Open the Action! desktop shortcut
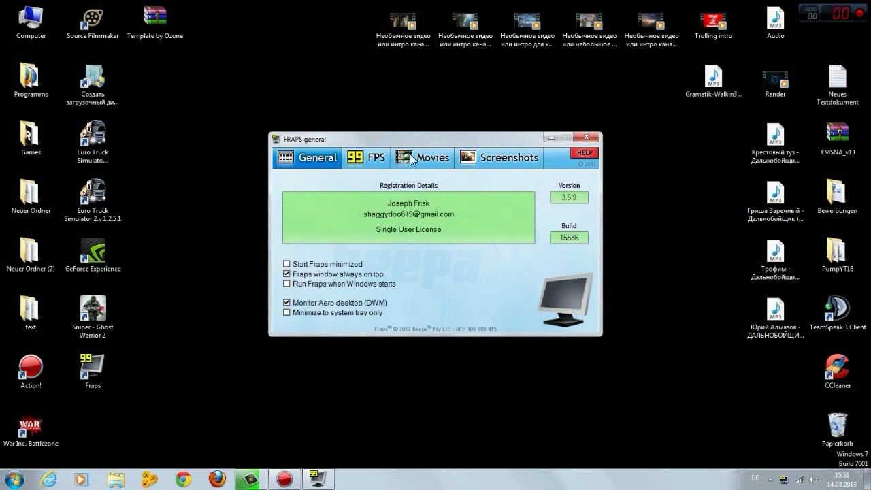 [x=31, y=372]
